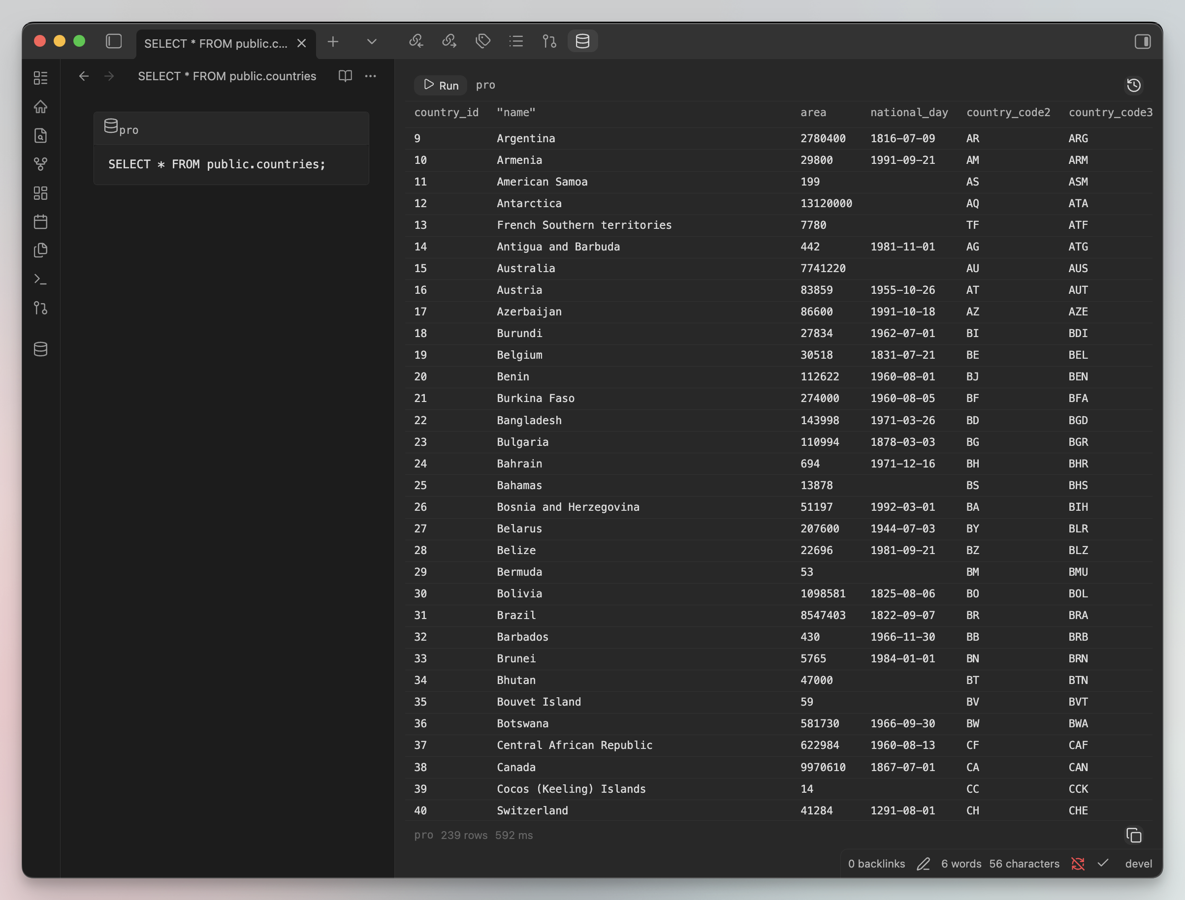The height and width of the screenshot is (900, 1185).
Task: Open graph view icon in left ribbon
Action: point(41,164)
